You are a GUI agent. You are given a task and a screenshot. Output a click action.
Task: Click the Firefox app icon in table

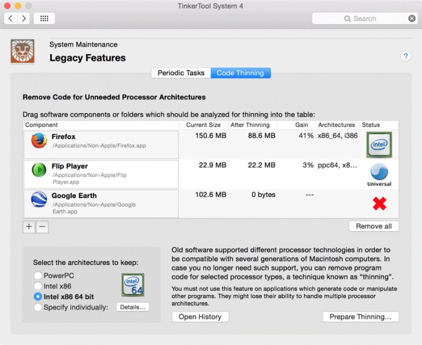click(x=39, y=140)
